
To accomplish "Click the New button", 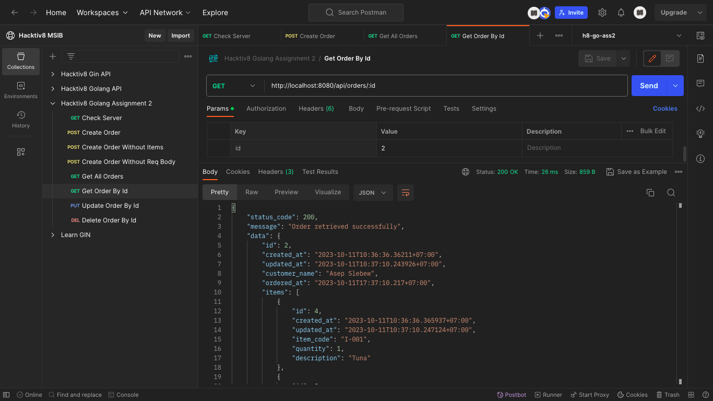I will click(155, 36).
